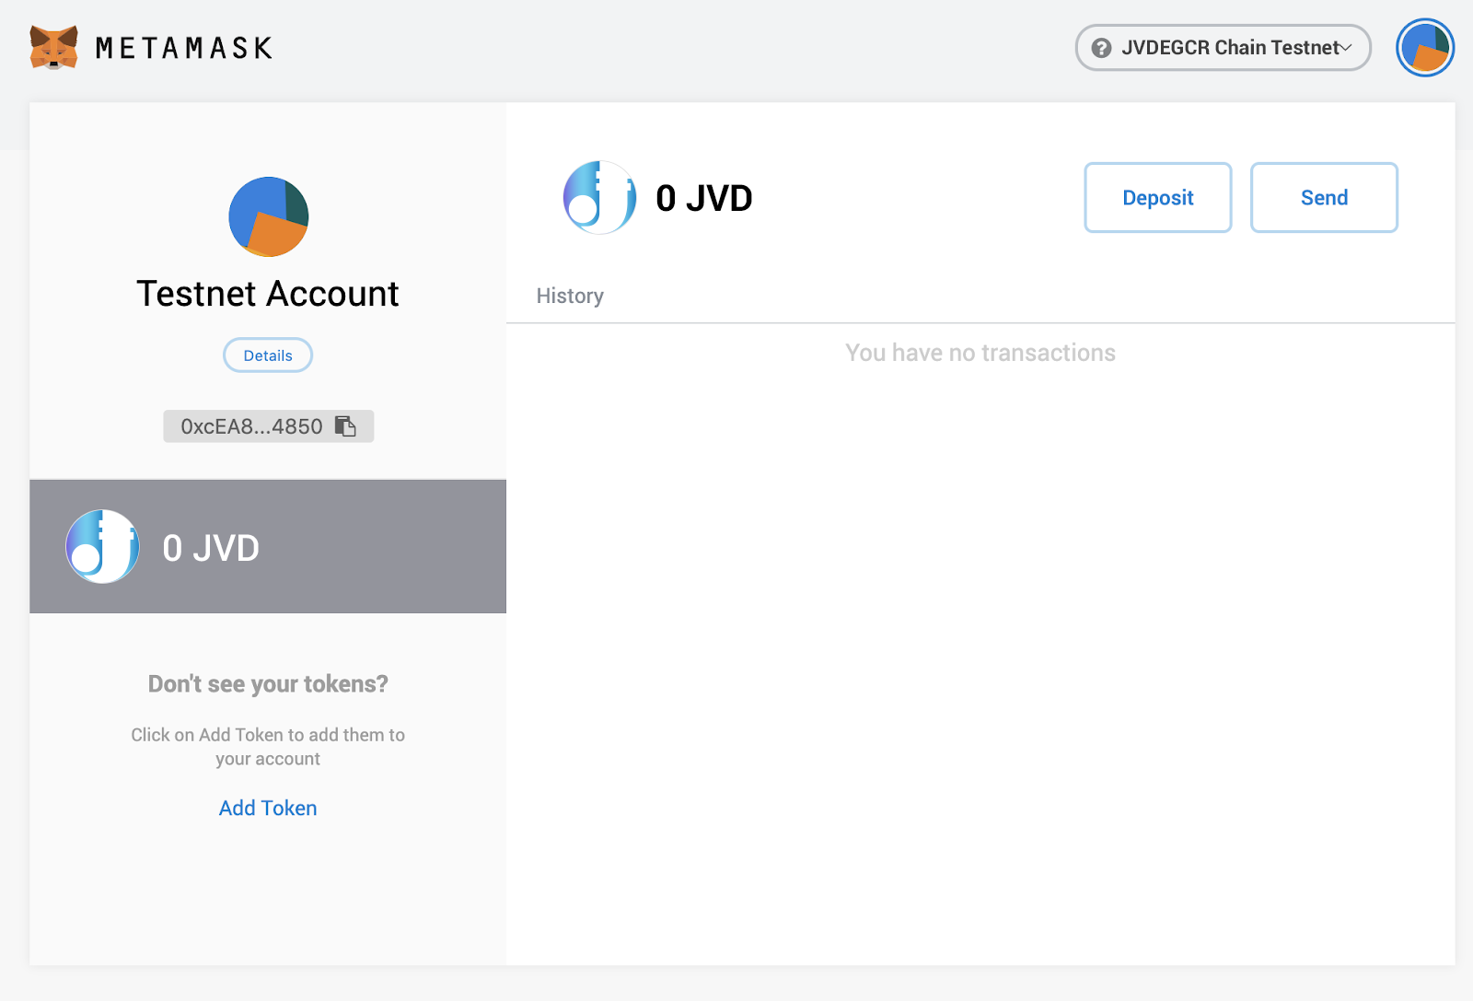Click the "Don't see your tokens?" heading

268,684
